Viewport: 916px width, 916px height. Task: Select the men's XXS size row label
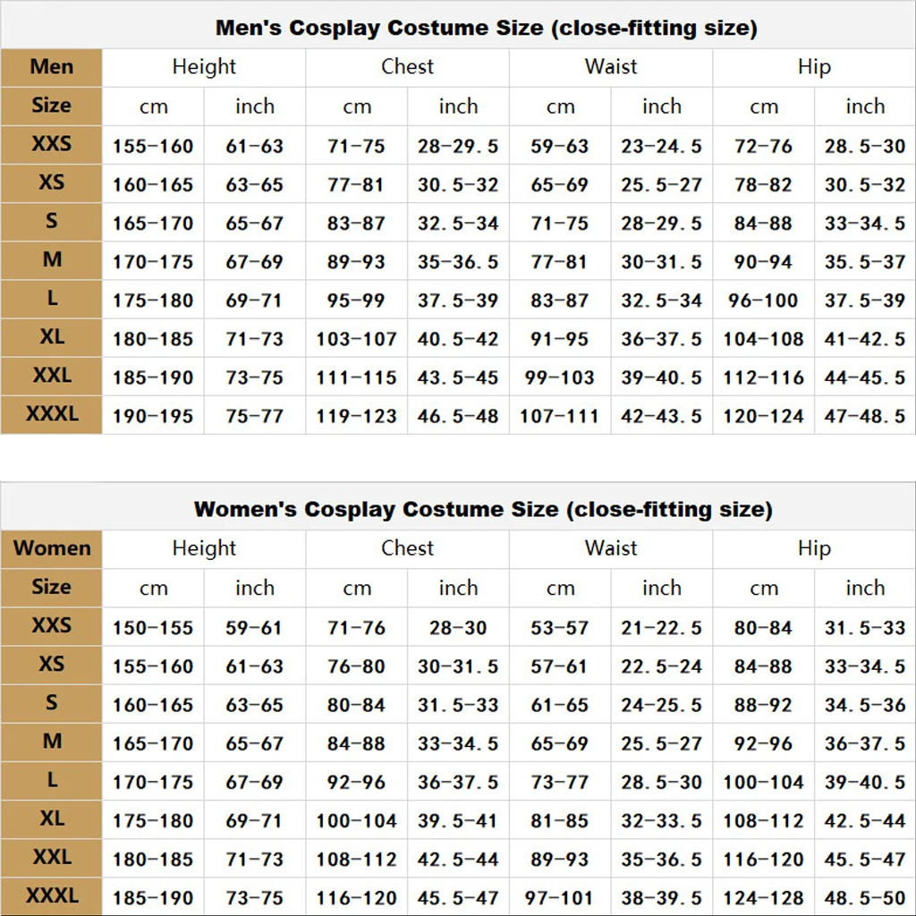click(x=51, y=144)
